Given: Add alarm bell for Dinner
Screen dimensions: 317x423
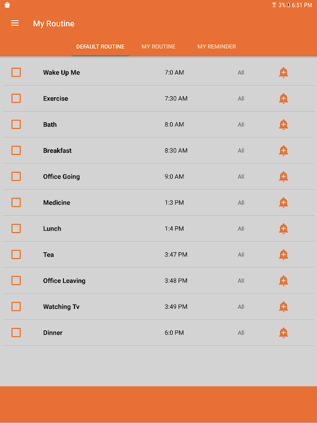Looking at the screenshot, I should 283,333.
